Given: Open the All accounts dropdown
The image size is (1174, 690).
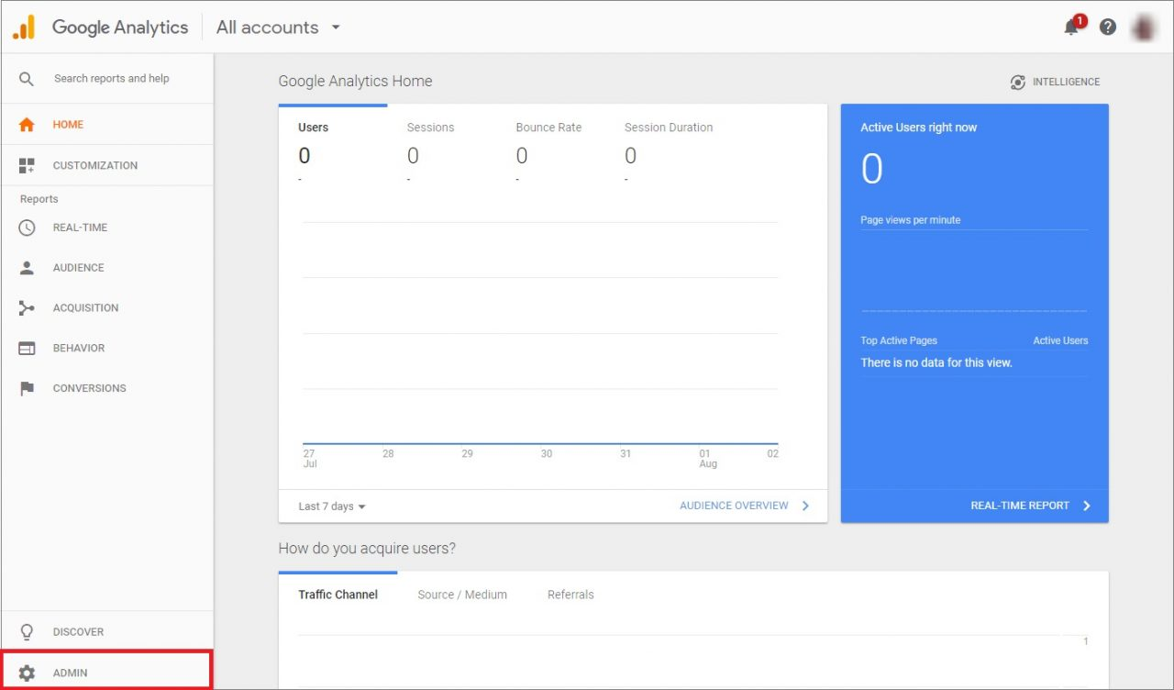Looking at the screenshot, I should [279, 28].
